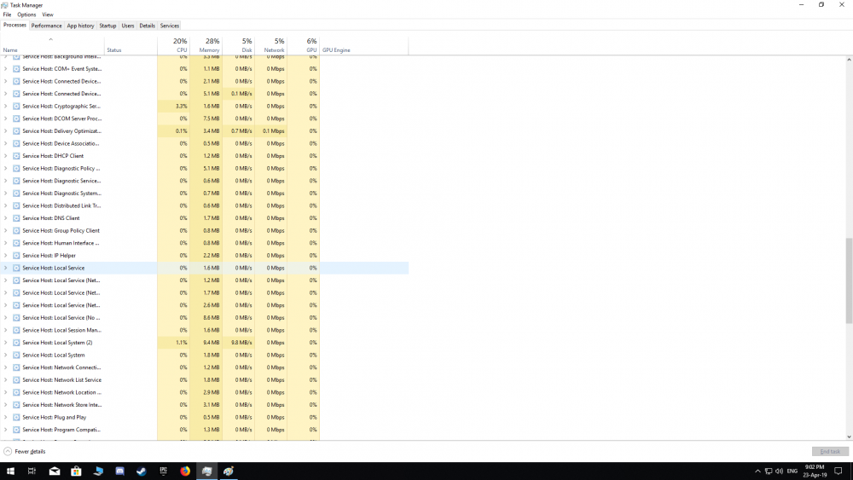Sort by the Status column header
The height and width of the screenshot is (480, 853).
click(x=131, y=45)
